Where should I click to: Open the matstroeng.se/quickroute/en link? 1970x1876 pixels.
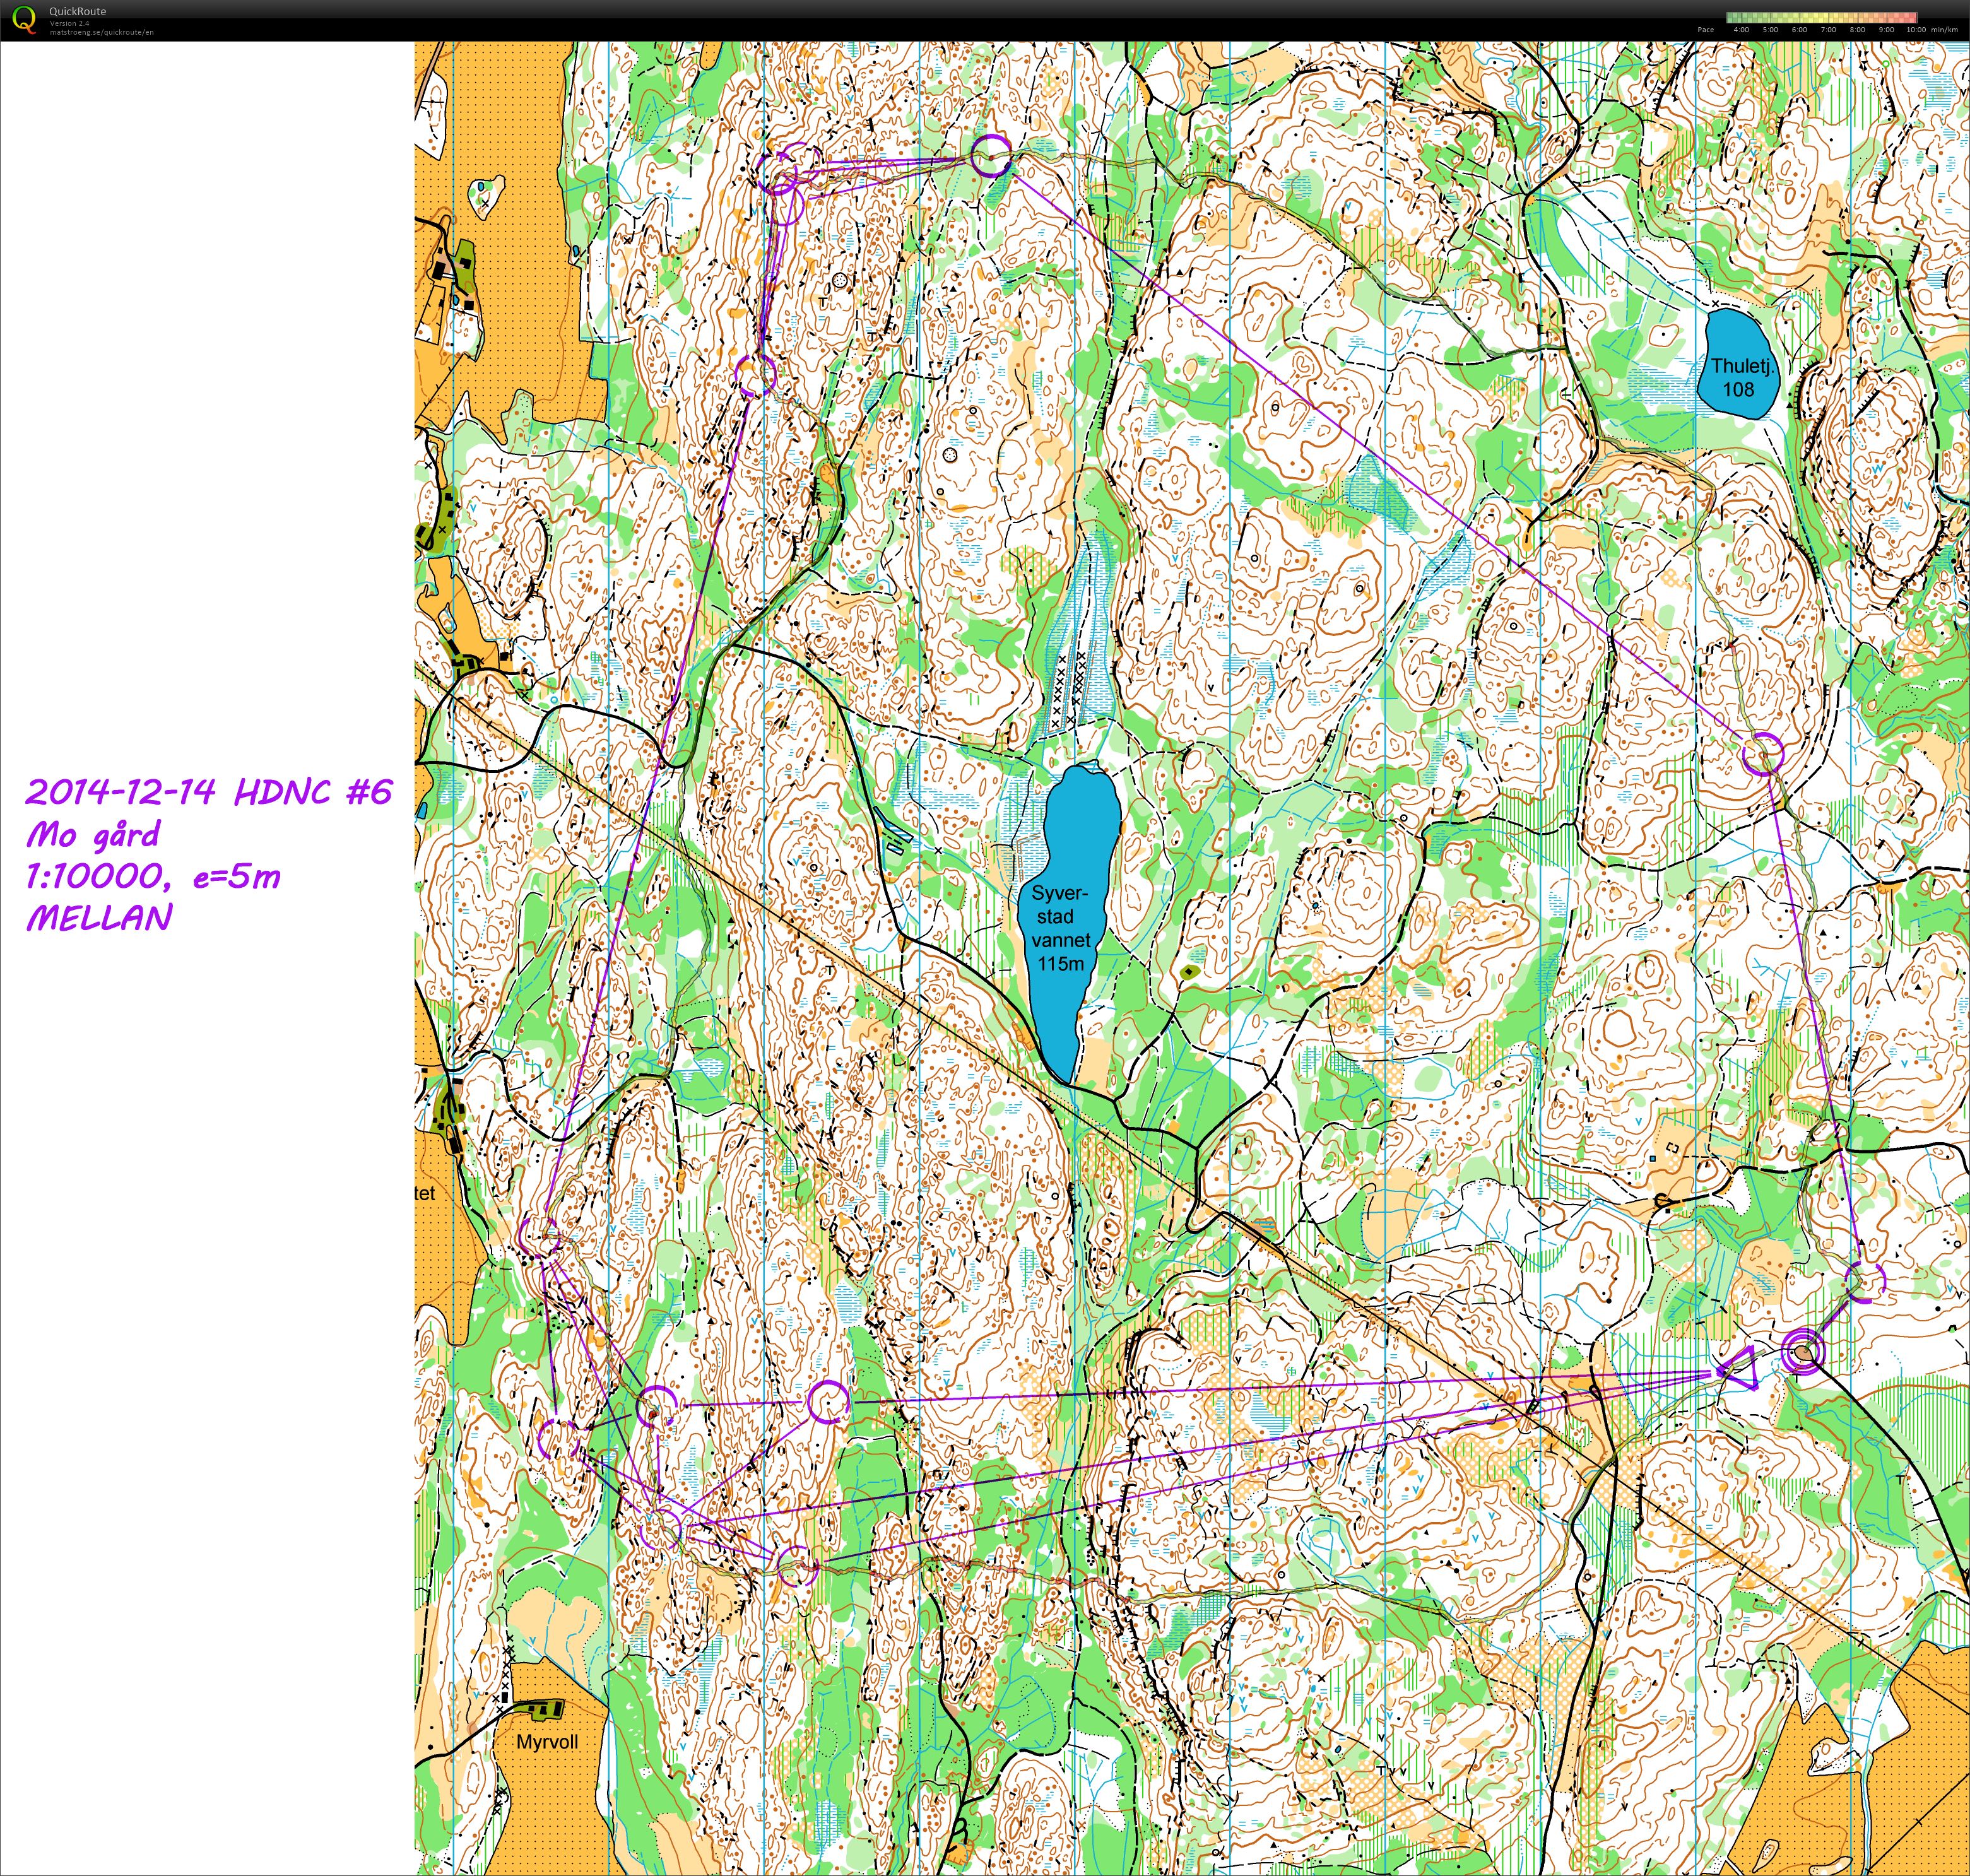point(101,32)
